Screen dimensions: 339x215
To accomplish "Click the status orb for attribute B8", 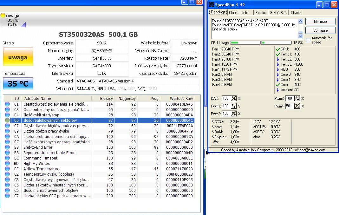I will tap(7, 147).
